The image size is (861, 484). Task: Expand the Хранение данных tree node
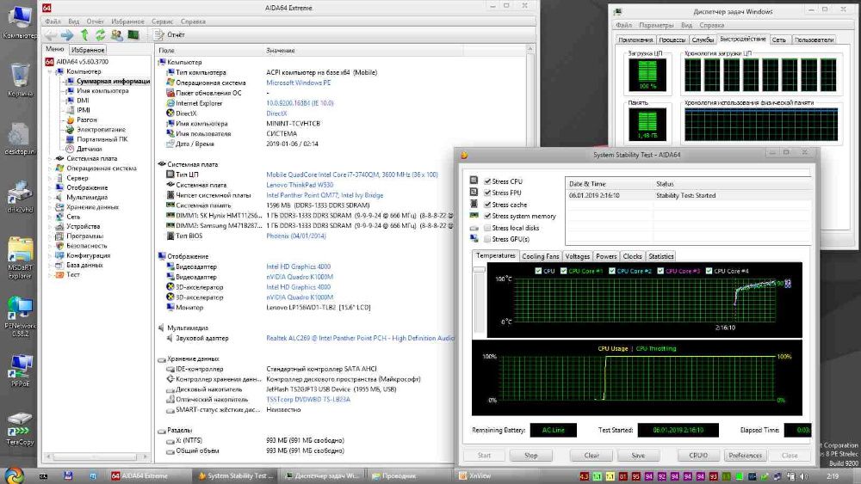click(x=50, y=207)
